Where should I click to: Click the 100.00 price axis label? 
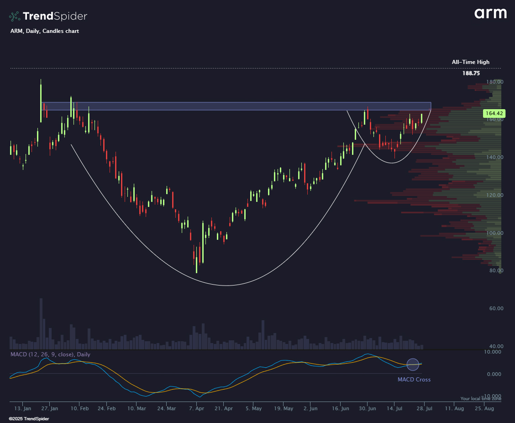(x=494, y=233)
